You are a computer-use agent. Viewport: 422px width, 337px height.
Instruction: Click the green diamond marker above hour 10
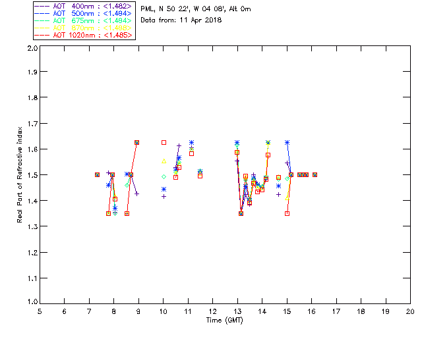pos(164,177)
